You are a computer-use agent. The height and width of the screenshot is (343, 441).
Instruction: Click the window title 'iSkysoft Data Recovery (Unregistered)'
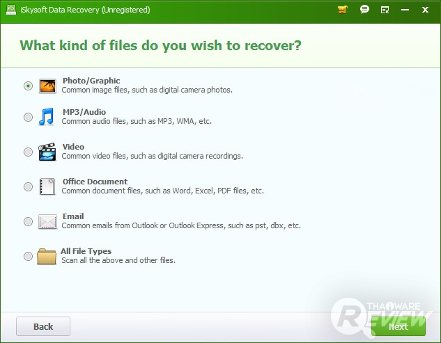[x=85, y=10]
